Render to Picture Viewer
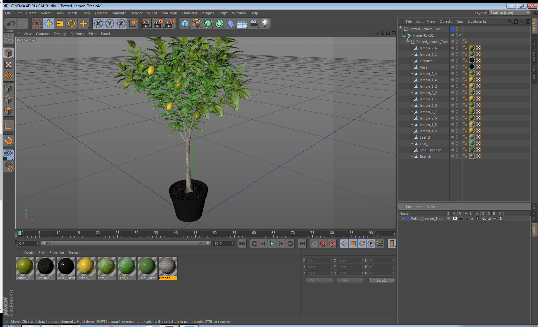This screenshot has width=538, height=327. (158, 23)
